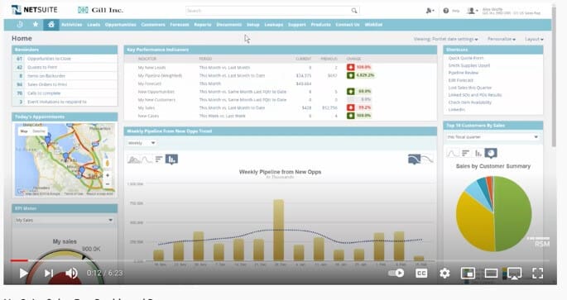Image resolution: width=567 pixels, height=300 pixels.
Task: Select horizontal bar chart in Top 10 Customers
Action: click(465, 153)
